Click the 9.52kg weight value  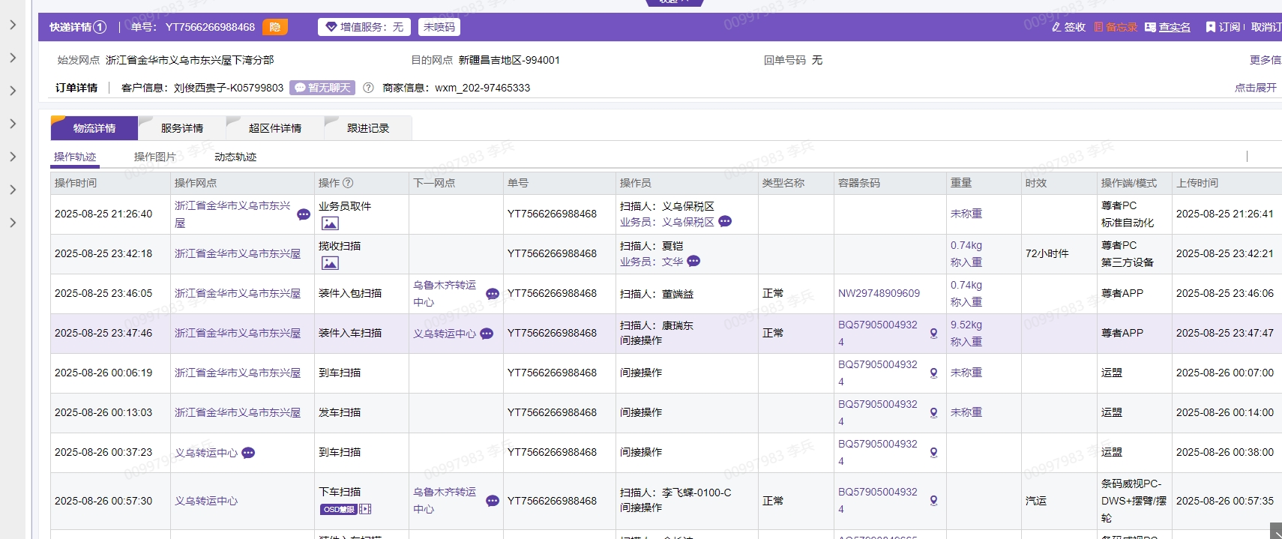966,325
